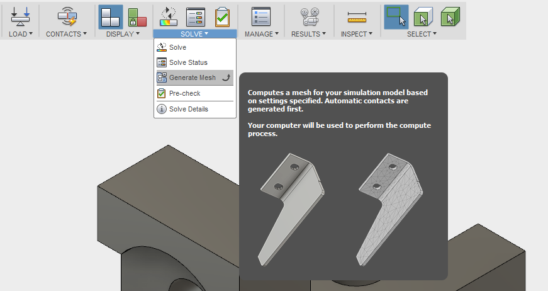Click the Pre-check menu item
This screenshot has height=291, width=548.
coord(184,93)
